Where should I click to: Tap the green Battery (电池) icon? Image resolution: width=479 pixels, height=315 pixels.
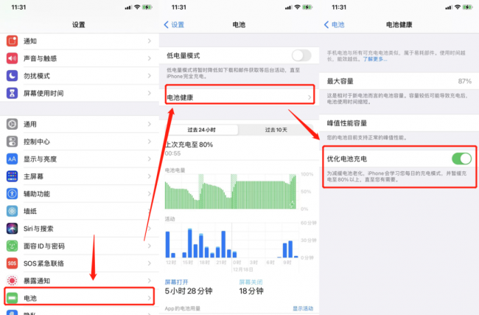[x=13, y=298]
